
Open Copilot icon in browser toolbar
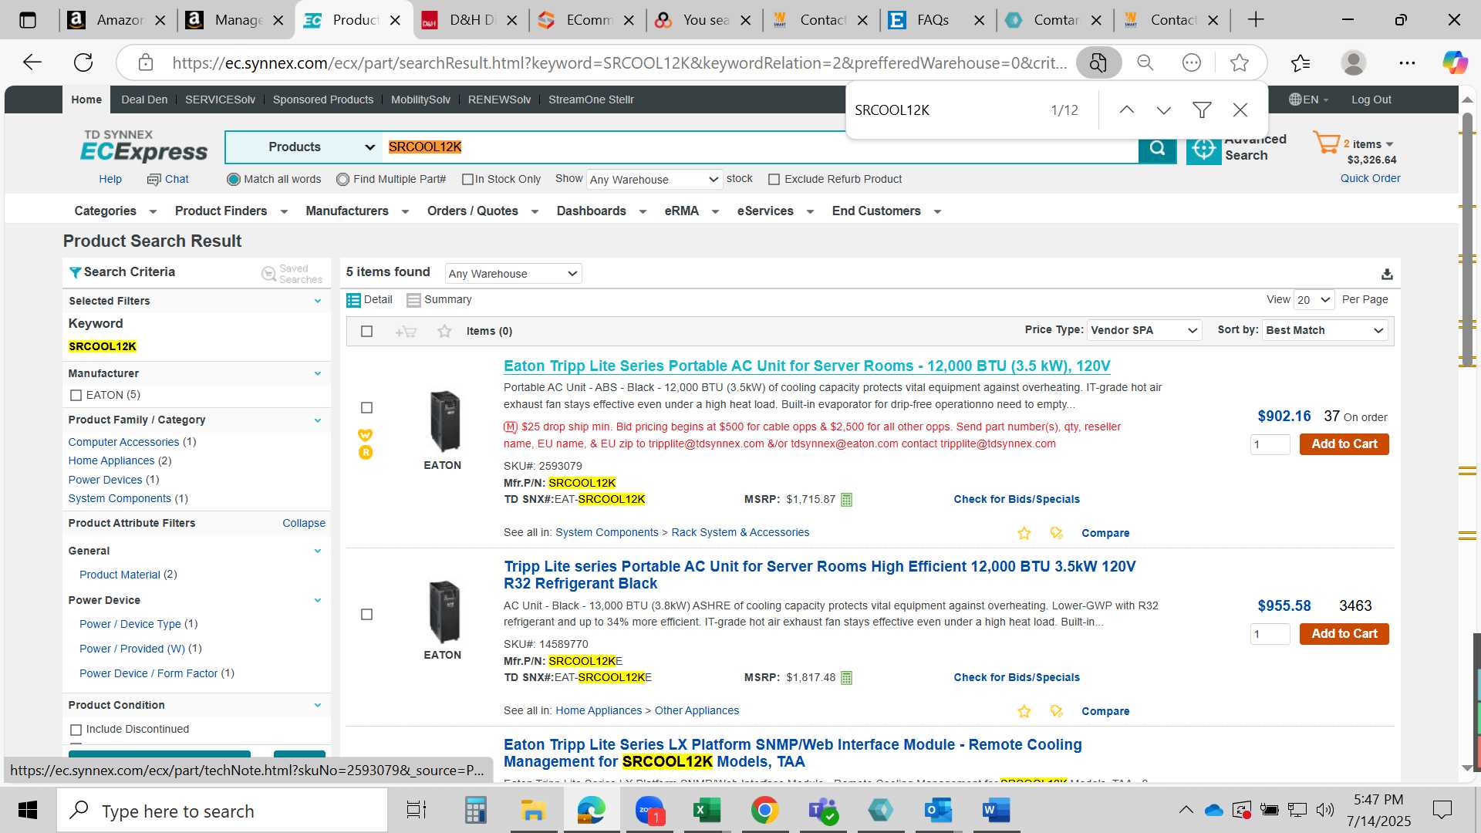coord(1455,62)
